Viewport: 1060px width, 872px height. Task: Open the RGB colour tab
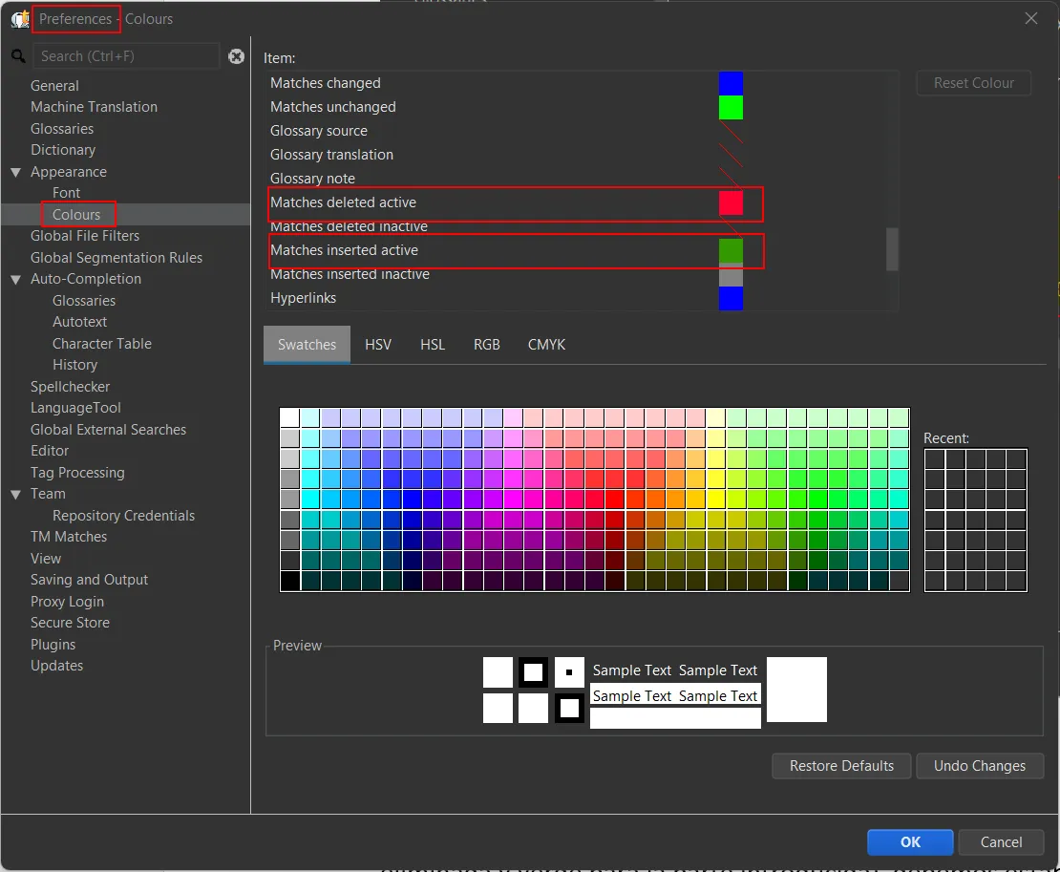click(486, 345)
